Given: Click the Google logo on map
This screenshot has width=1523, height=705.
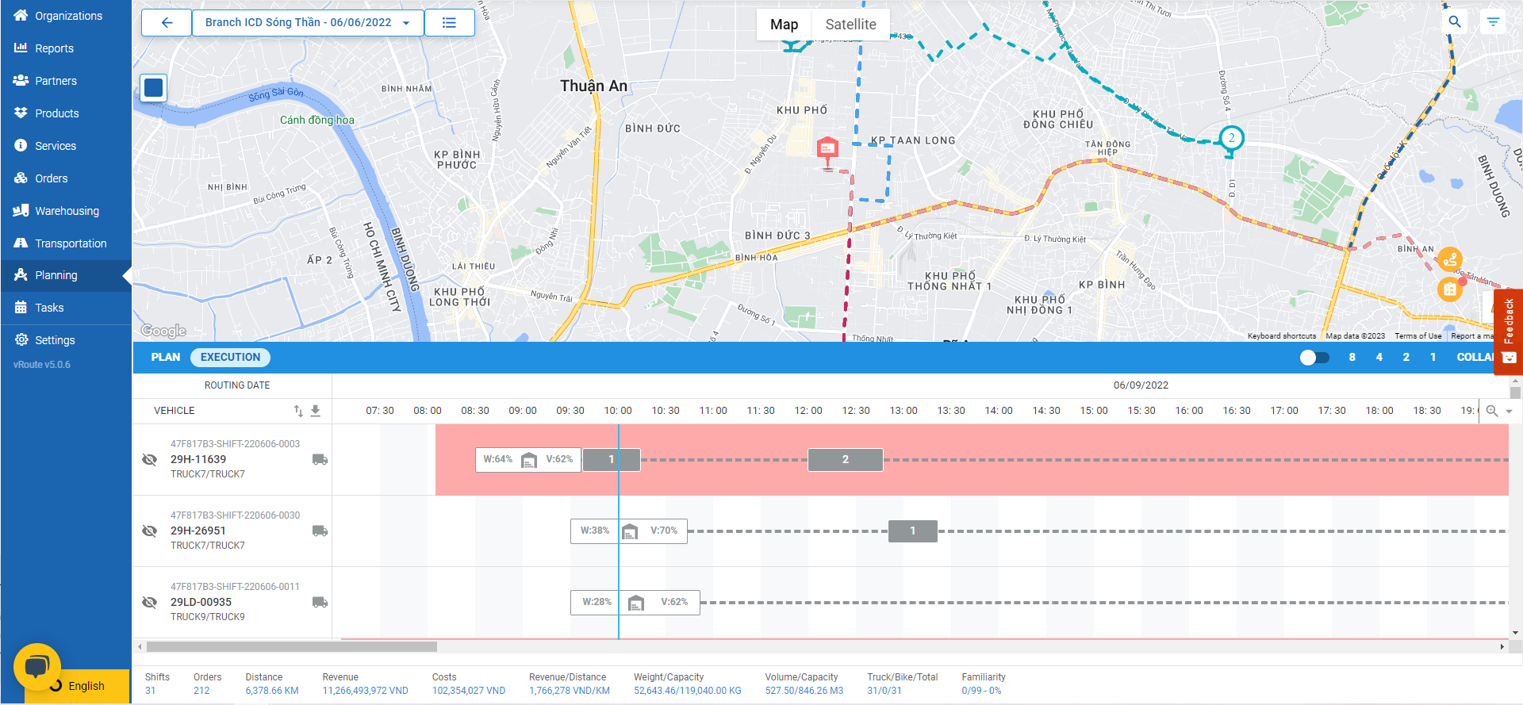Looking at the screenshot, I should point(163,331).
